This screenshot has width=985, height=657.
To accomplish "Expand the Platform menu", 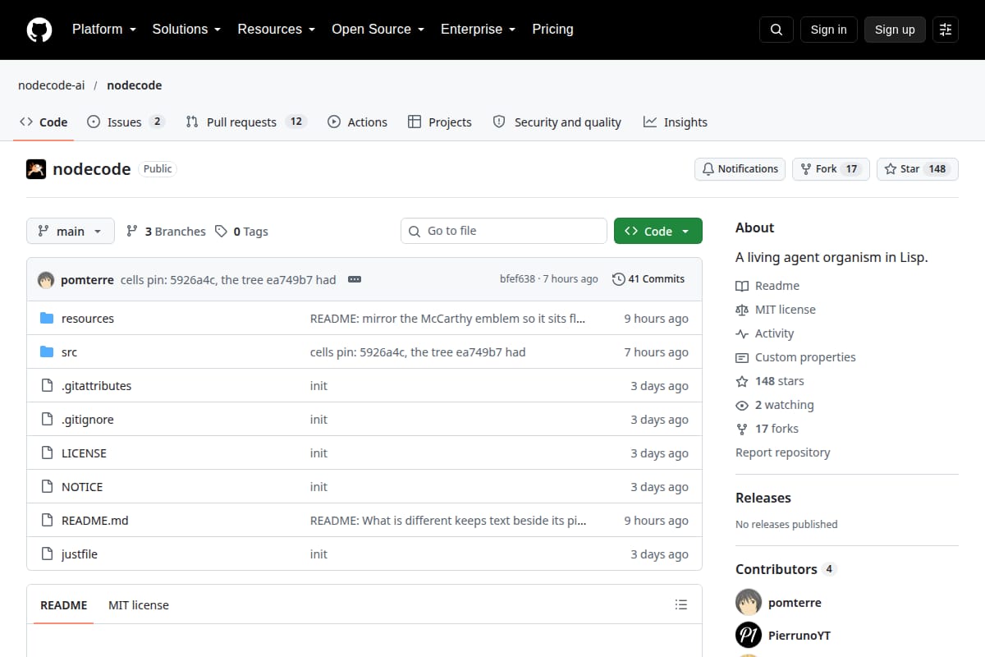I will (x=103, y=30).
